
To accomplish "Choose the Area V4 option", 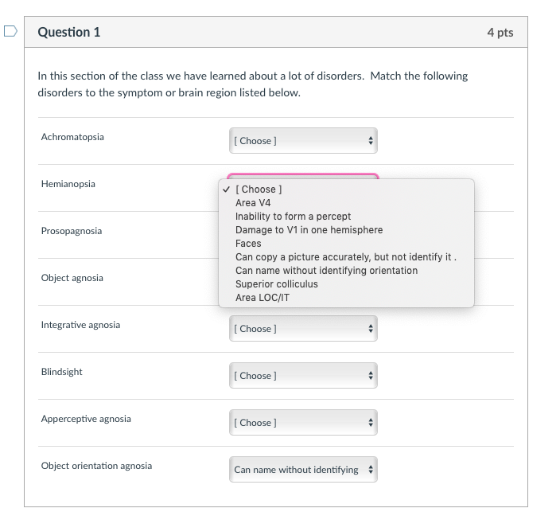I will [253, 203].
